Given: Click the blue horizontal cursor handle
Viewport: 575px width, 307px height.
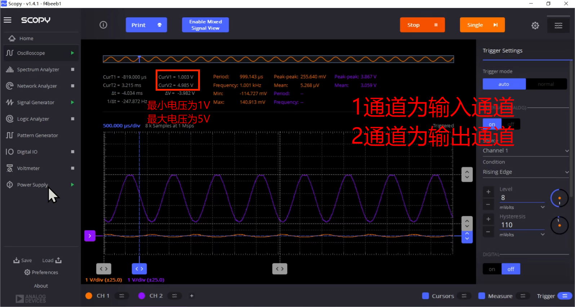Looking at the screenshot, I should click(x=139, y=269).
